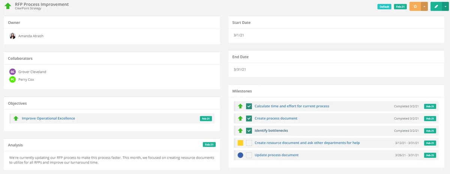Click the yellow square status of Create resource document
450x174 pixels.
click(x=240, y=143)
